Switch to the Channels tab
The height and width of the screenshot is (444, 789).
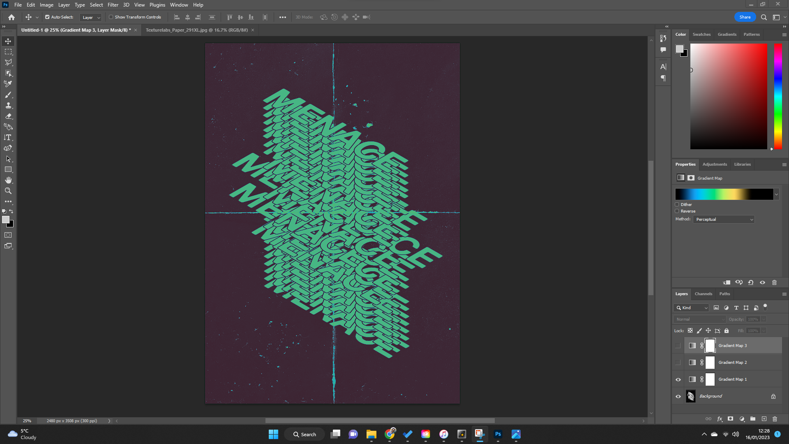[703, 294]
